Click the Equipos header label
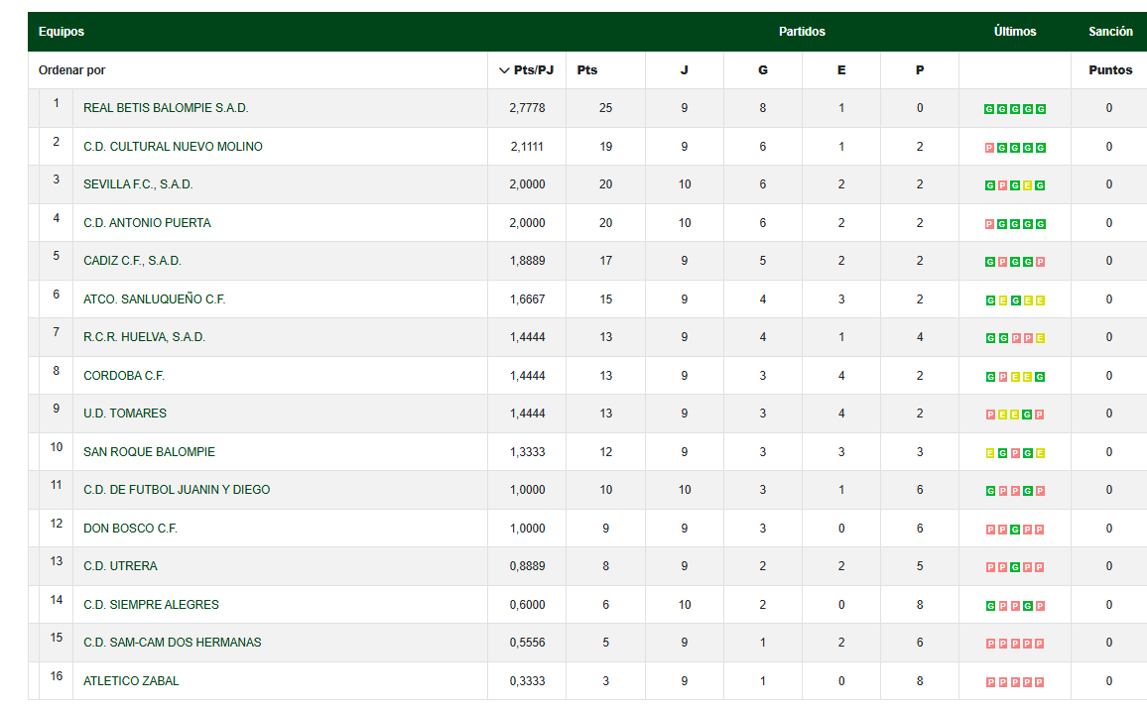The width and height of the screenshot is (1147, 712). click(x=62, y=32)
